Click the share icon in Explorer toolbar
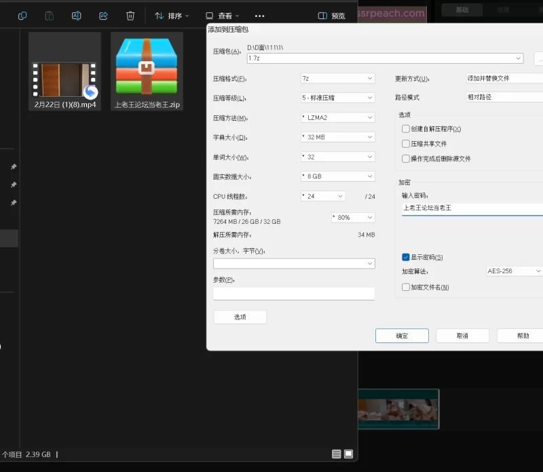543x472 pixels. click(x=103, y=16)
